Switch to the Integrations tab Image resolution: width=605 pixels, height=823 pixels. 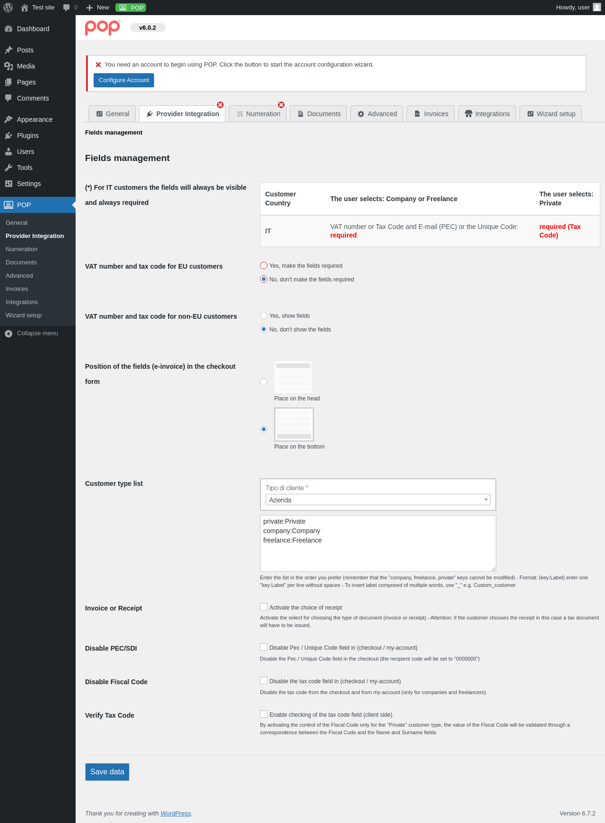tap(487, 114)
